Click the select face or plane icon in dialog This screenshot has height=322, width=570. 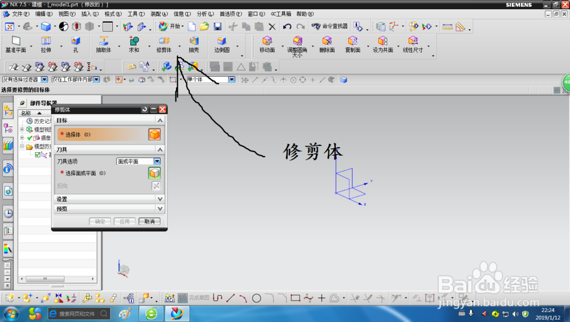(x=154, y=173)
